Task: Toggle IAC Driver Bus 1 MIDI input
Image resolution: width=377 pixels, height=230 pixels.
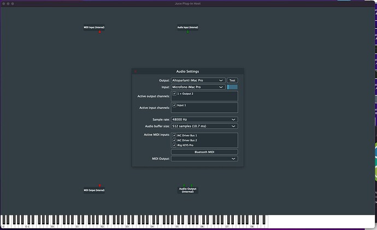Action: (174, 135)
